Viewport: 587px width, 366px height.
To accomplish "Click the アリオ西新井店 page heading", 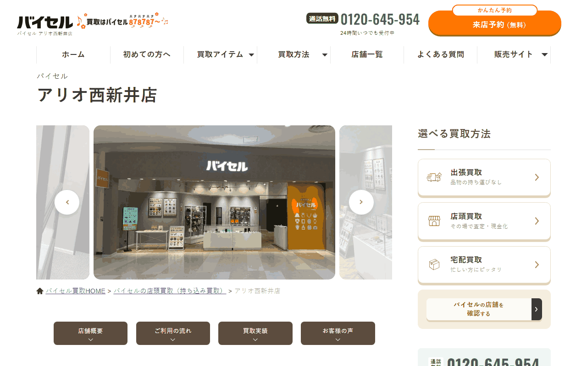I will pos(97,95).
